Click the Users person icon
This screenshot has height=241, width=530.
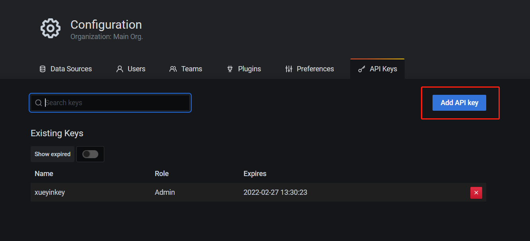pos(119,69)
